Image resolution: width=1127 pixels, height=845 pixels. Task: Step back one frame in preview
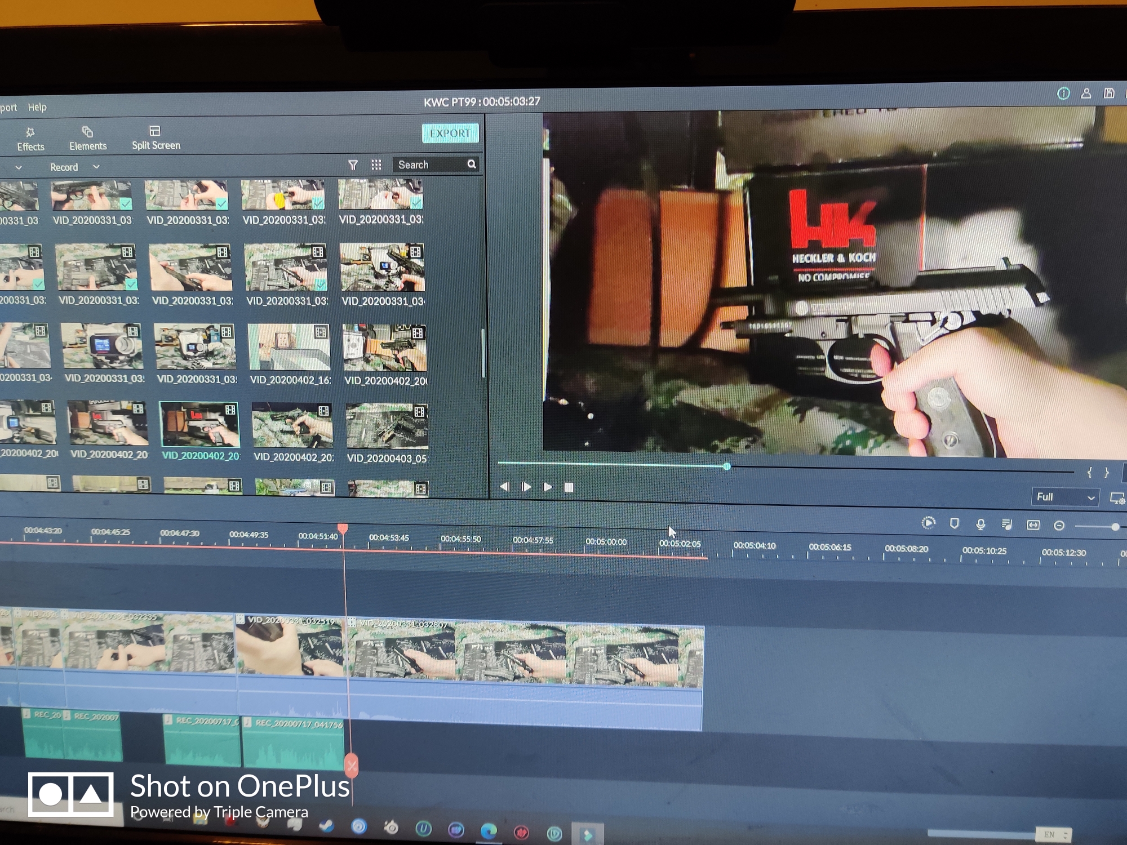click(504, 486)
